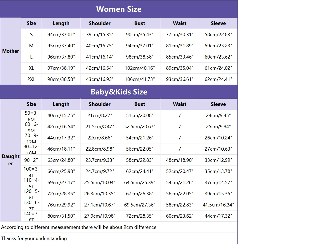Click kids length 63cm/24.80"
Image resolution: width=311 pixels, height=244 pixels.
coord(61,160)
